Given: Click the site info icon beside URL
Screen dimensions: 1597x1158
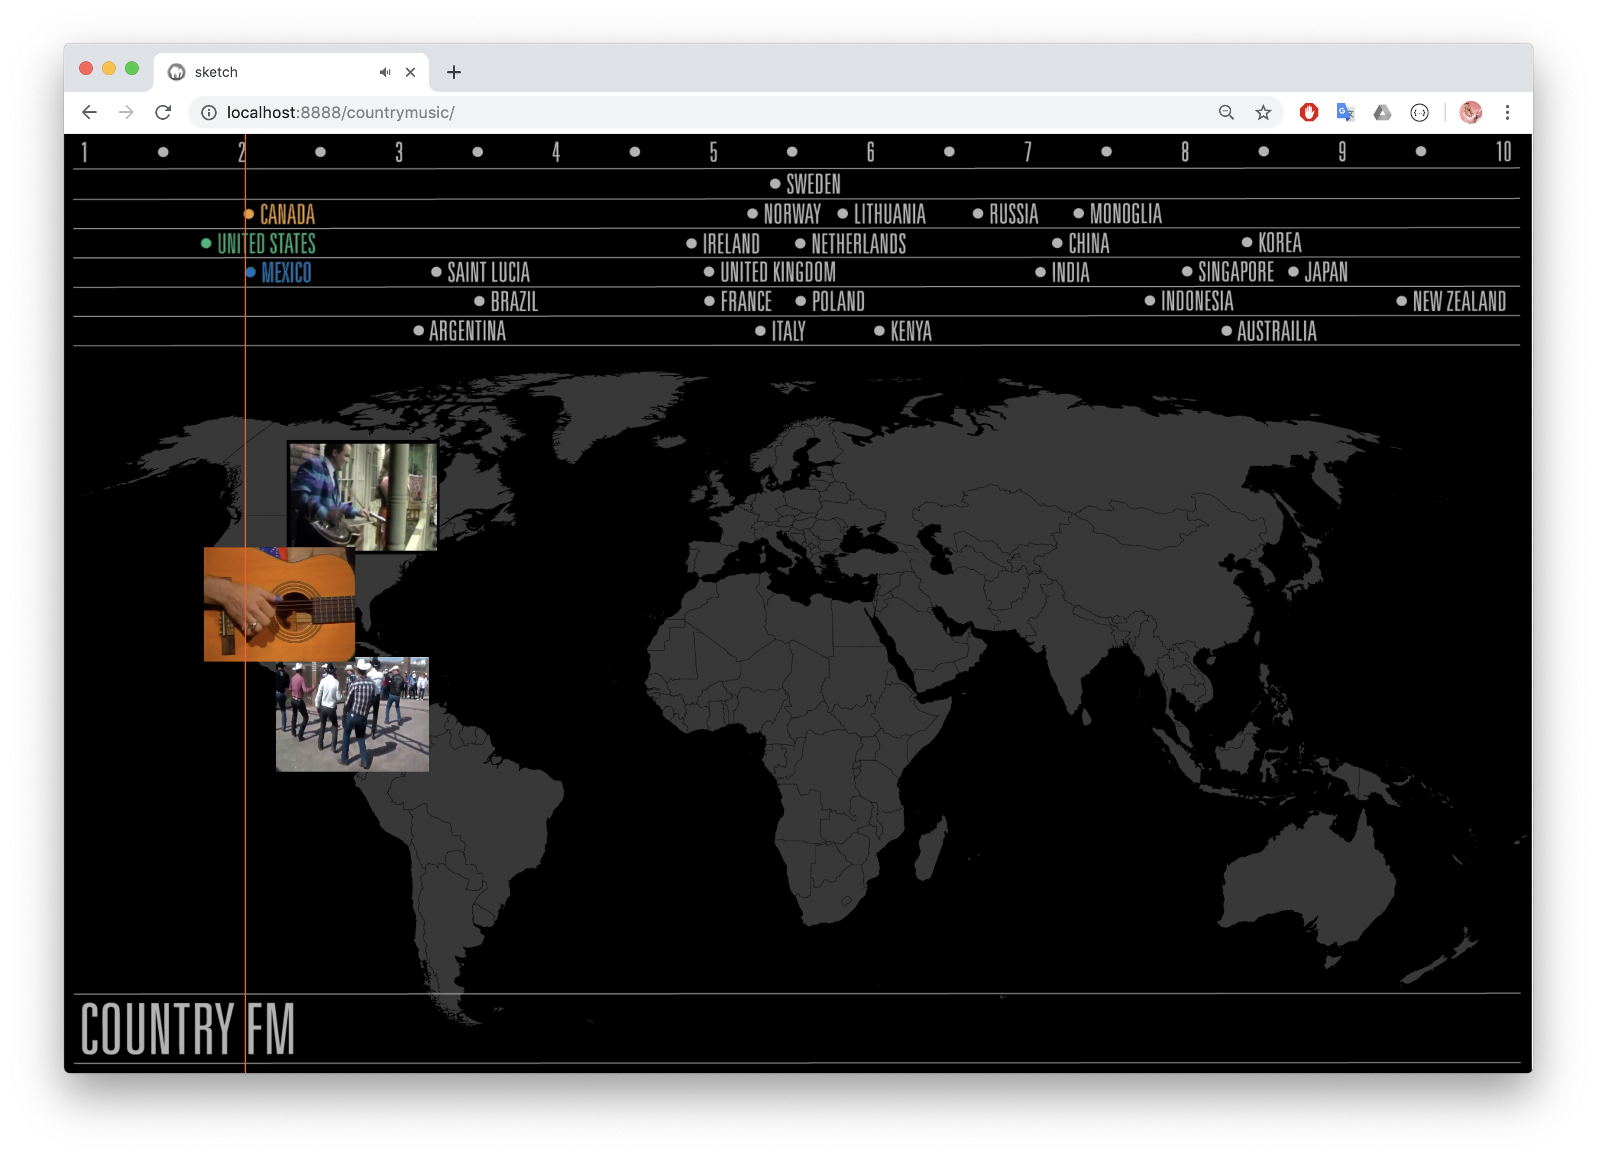Looking at the screenshot, I should (x=209, y=113).
